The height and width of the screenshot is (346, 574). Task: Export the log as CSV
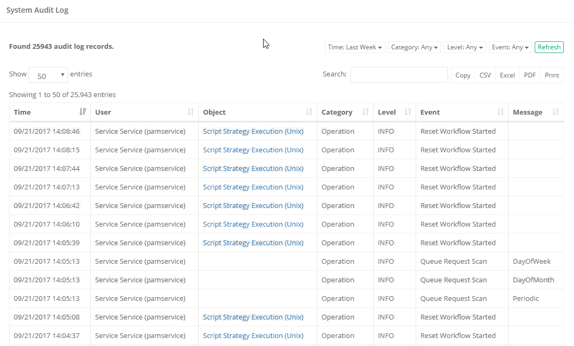pyautogui.click(x=485, y=75)
